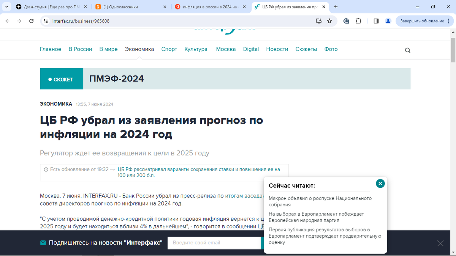Focus the address bar URL field
The height and width of the screenshot is (256, 456).
[182, 21]
